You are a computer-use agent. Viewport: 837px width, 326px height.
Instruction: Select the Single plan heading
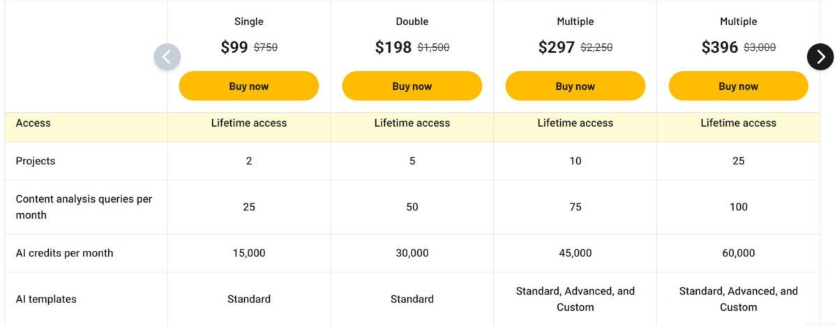click(x=249, y=22)
